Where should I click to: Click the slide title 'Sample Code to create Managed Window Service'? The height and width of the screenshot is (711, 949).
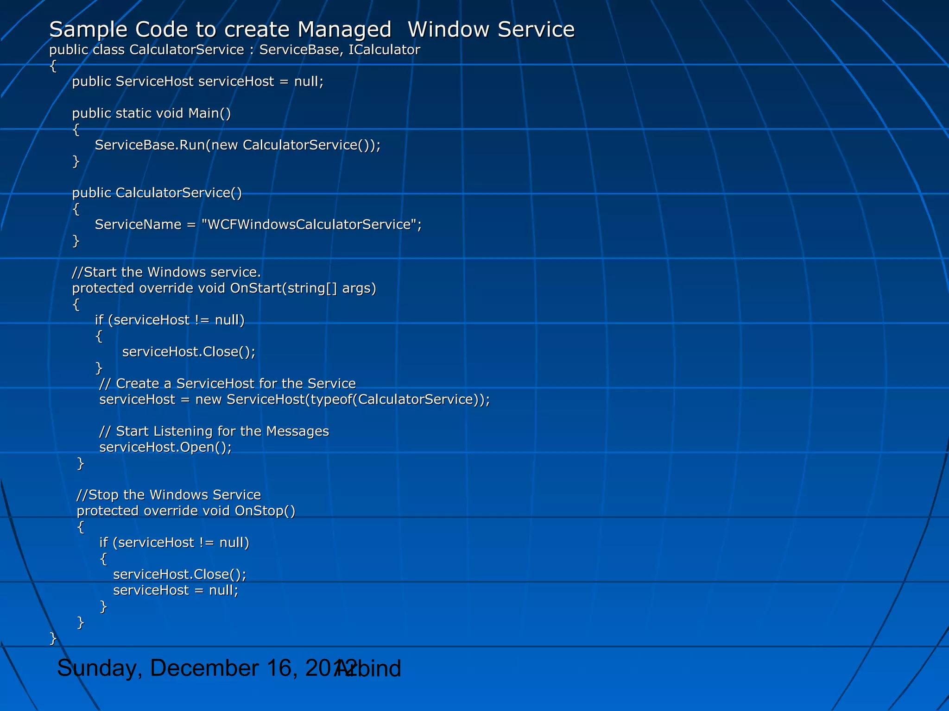[x=311, y=30]
